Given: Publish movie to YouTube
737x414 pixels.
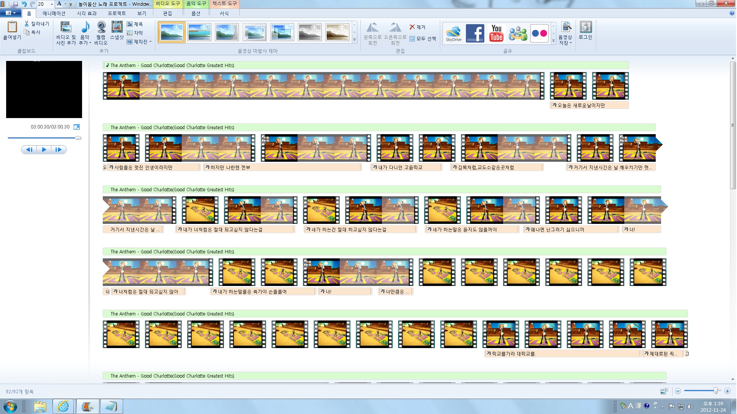Looking at the screenshot, I should tap(496, 33).
